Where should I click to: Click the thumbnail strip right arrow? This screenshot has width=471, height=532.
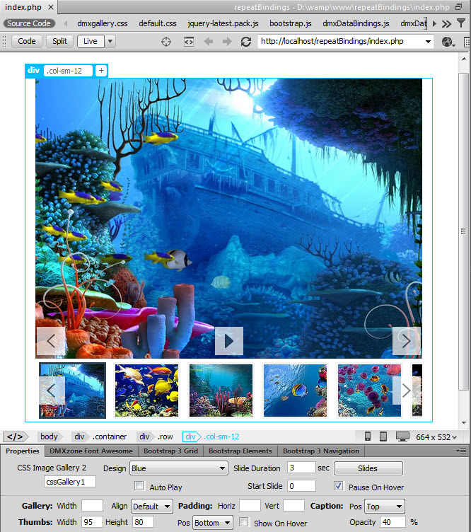click(406, 391)
